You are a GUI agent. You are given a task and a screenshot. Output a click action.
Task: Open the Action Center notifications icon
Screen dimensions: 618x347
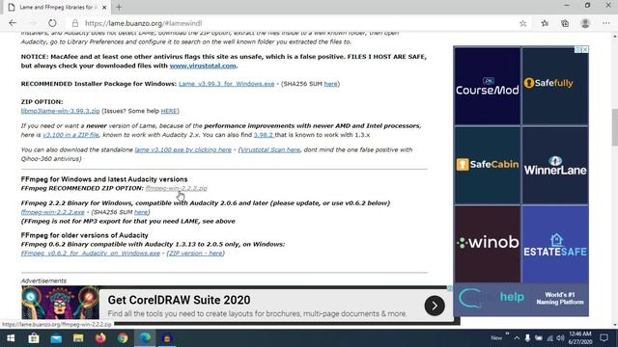[x=604, y=338]
